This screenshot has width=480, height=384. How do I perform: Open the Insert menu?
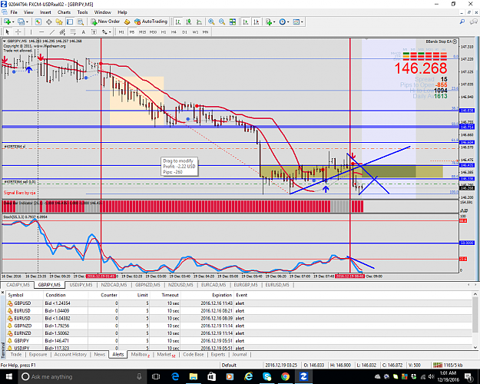[45, 12]
